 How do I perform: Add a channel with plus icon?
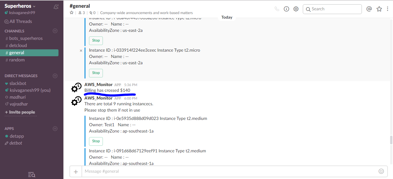tap(55, 31)
